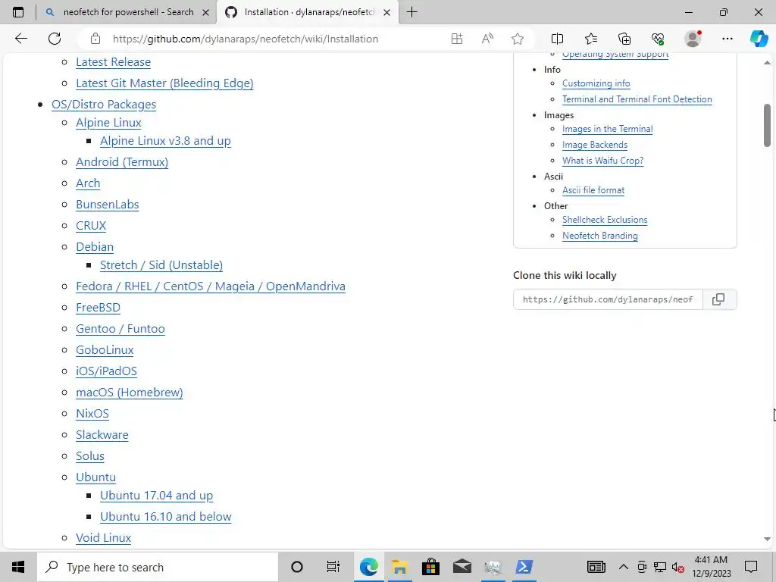This screenshot has height=582, width=776.
Task: Show hidden system tray icons
Action: click(624, 567)
